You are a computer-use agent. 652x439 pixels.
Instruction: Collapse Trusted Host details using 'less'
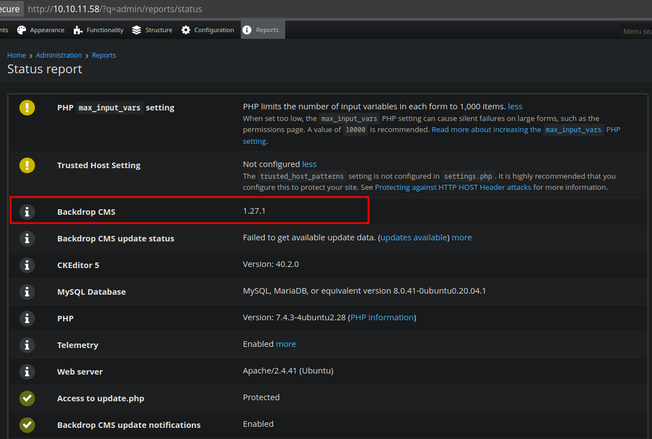(x=309, y=164)
